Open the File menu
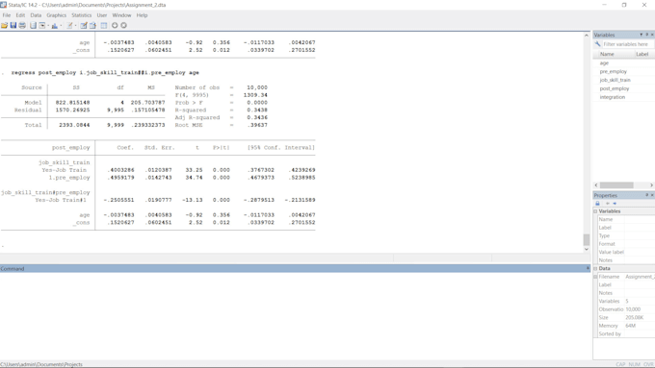655x368 pixels. [7, 15]
